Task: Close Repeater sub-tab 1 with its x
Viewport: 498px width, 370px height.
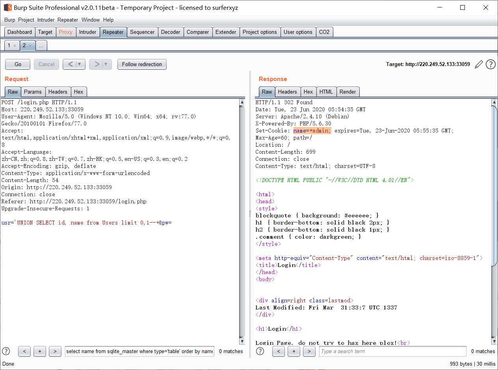Action: 15,46
